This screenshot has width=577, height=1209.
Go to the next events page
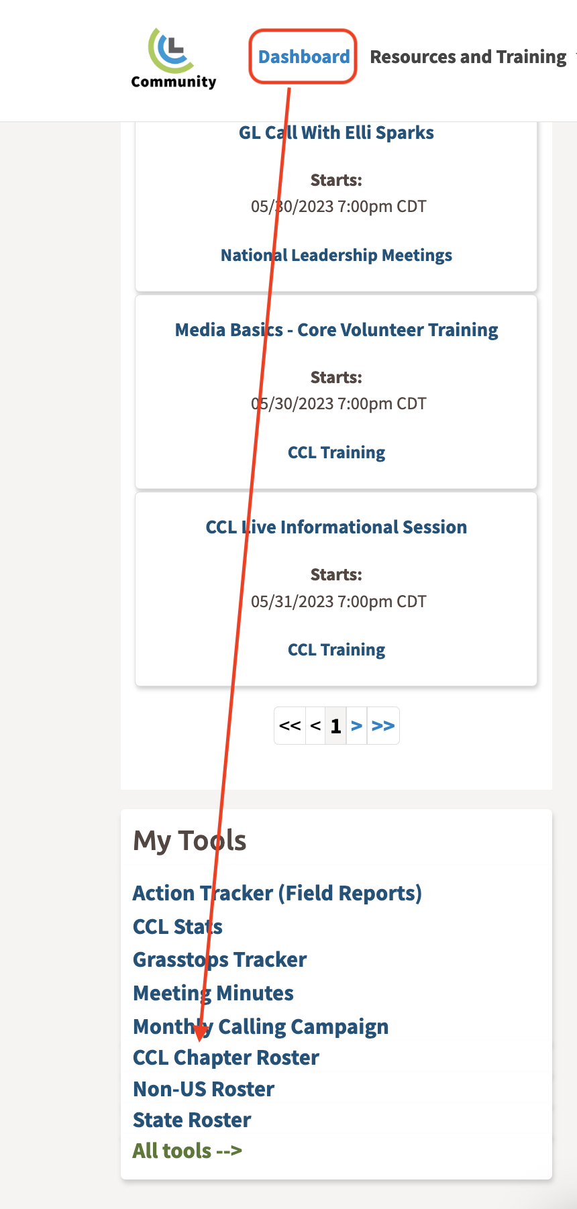(357, 726)
